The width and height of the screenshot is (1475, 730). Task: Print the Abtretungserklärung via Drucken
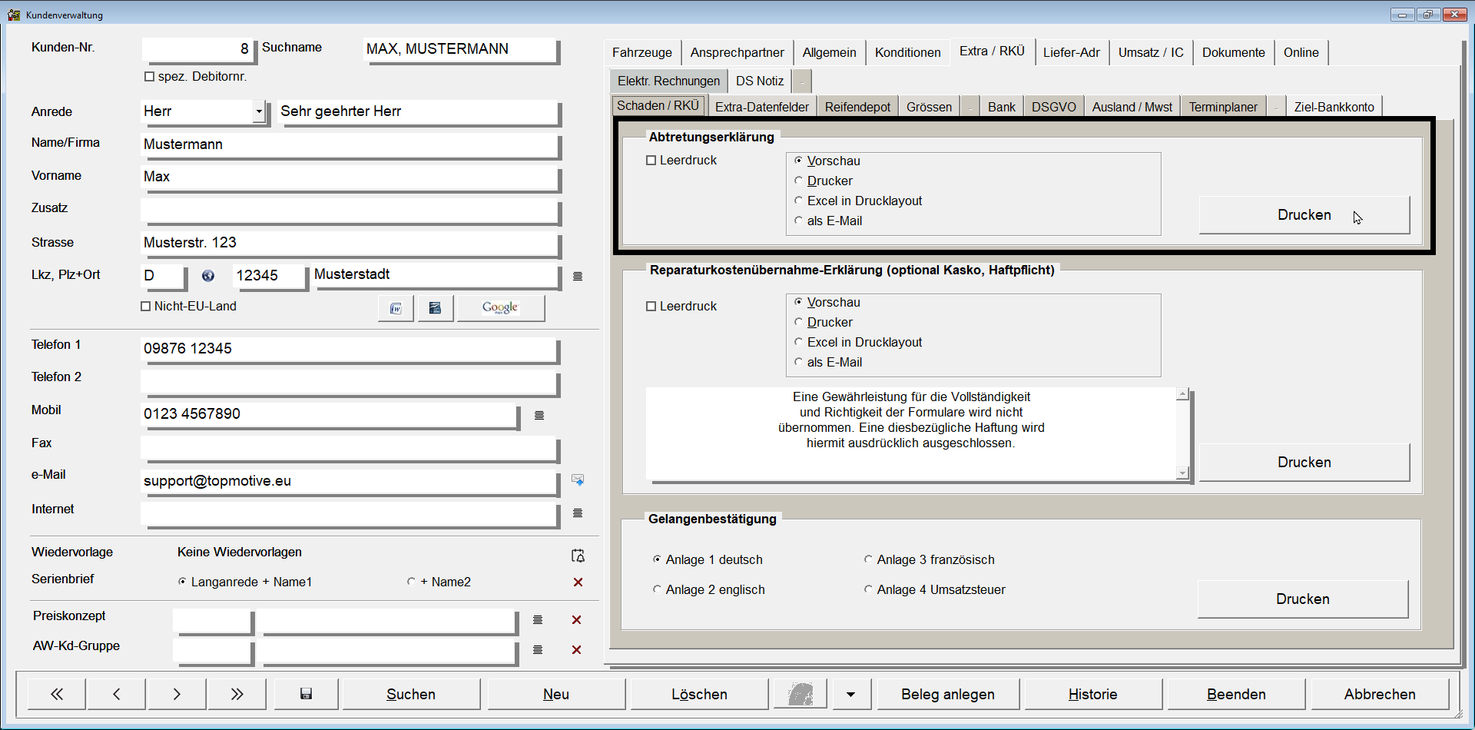point(1304,215)
